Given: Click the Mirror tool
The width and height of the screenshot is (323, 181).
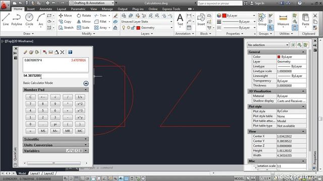Looking at the screenshot, I should pos(84,22).
